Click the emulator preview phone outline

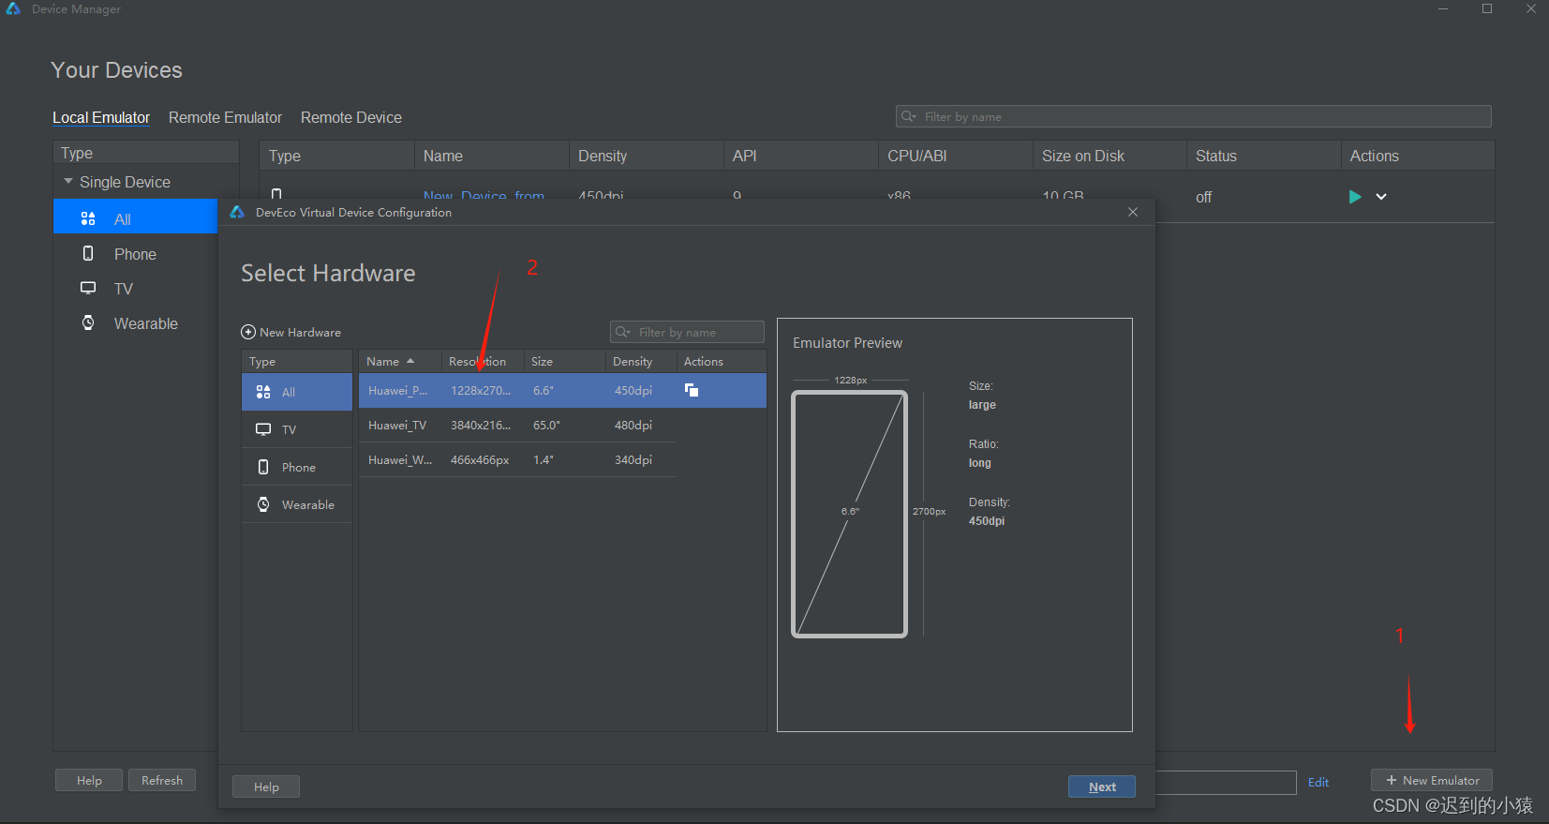pos(849,514)
